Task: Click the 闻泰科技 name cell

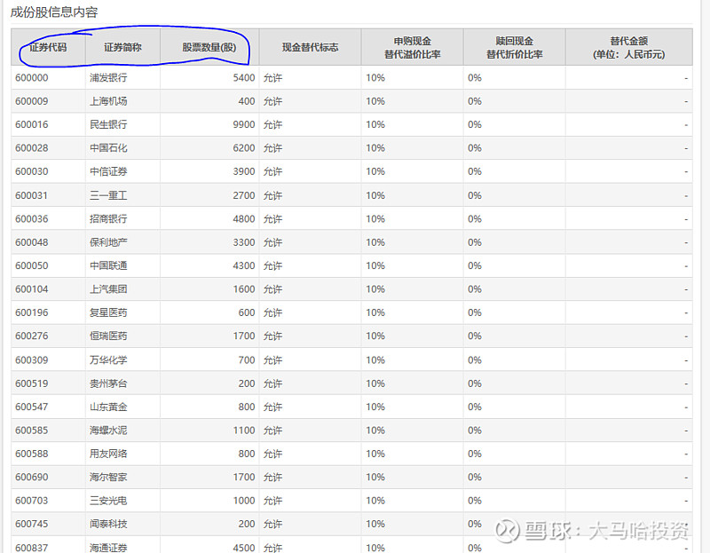Action: pos(108,525)
